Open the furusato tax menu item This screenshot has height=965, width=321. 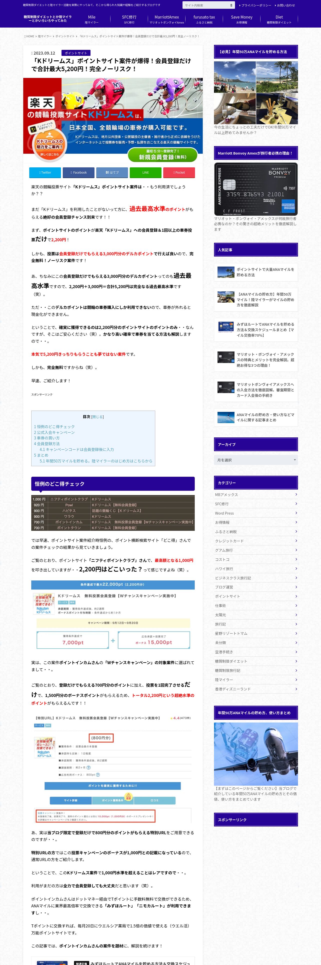tap(204, 20)
